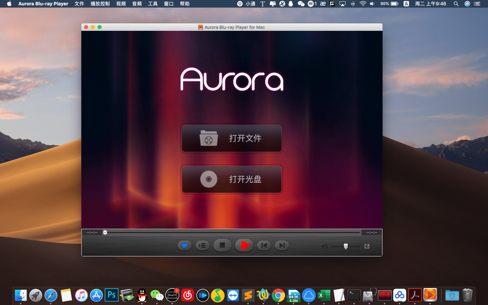The width and height of the screenshot is (488, 305).
Task: Open the 音频 menu
Action: click(x=137, y=4)
